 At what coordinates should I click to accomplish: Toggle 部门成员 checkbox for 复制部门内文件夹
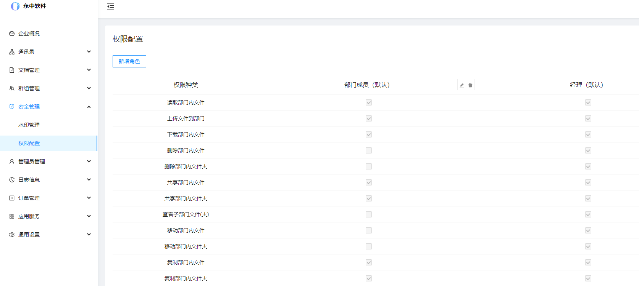[369, 278]
